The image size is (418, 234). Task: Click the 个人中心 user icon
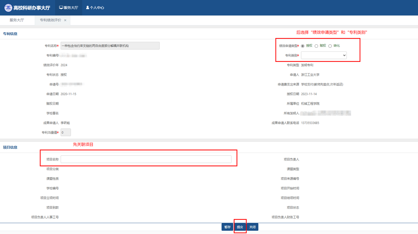coord(88,8)
